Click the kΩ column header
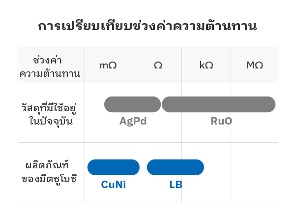The width and height of the screenshot is (295, 222). click(206, 65)
